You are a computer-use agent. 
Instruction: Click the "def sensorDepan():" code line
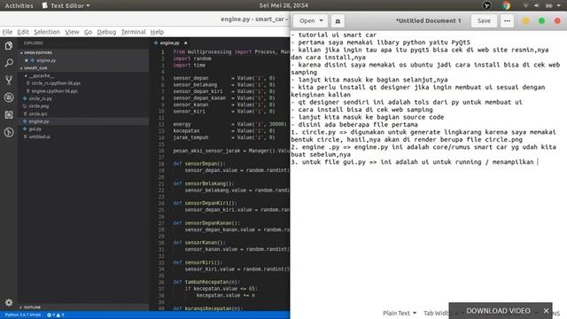pos(198,164)
